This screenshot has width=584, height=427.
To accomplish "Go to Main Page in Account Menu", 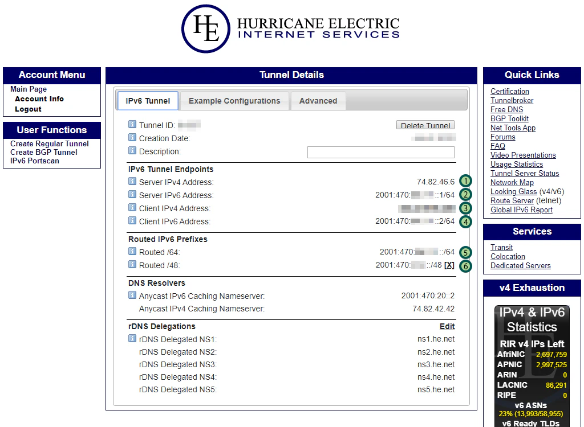I will [29, 89].
